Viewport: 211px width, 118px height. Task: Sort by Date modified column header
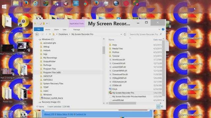(x=158, y=40)
